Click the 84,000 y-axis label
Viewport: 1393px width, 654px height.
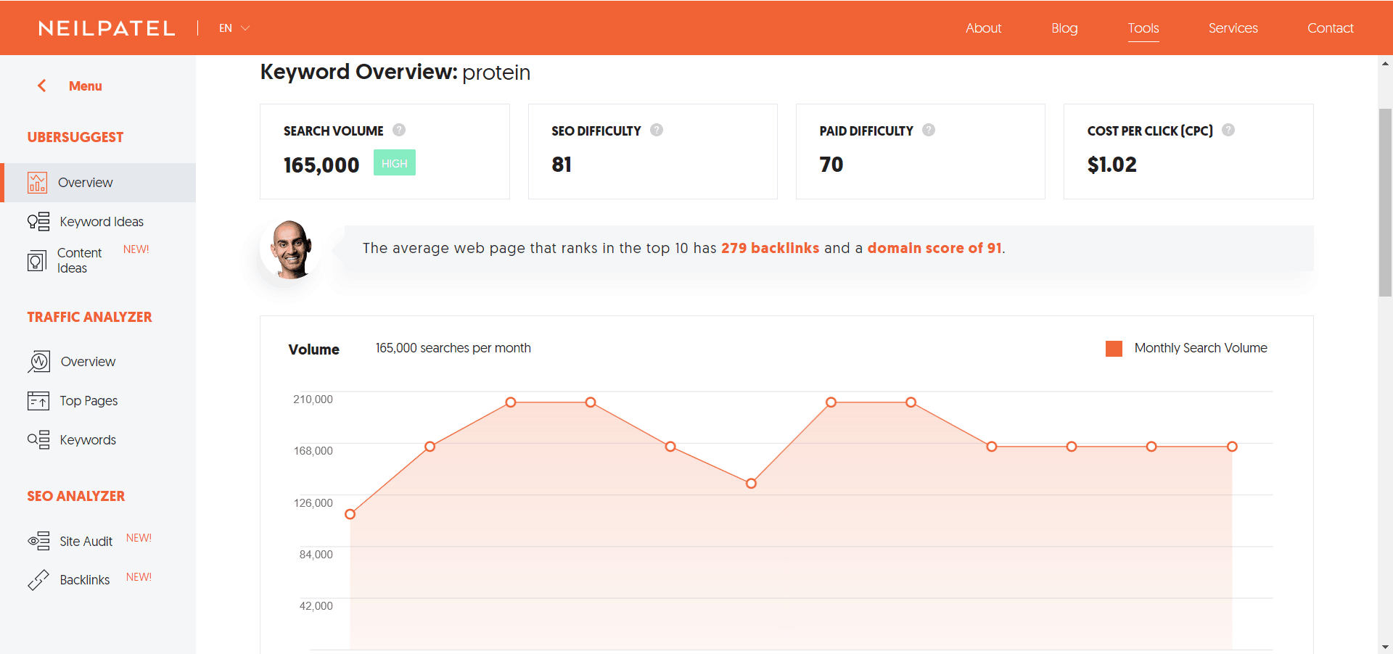(x=316, y=555)
